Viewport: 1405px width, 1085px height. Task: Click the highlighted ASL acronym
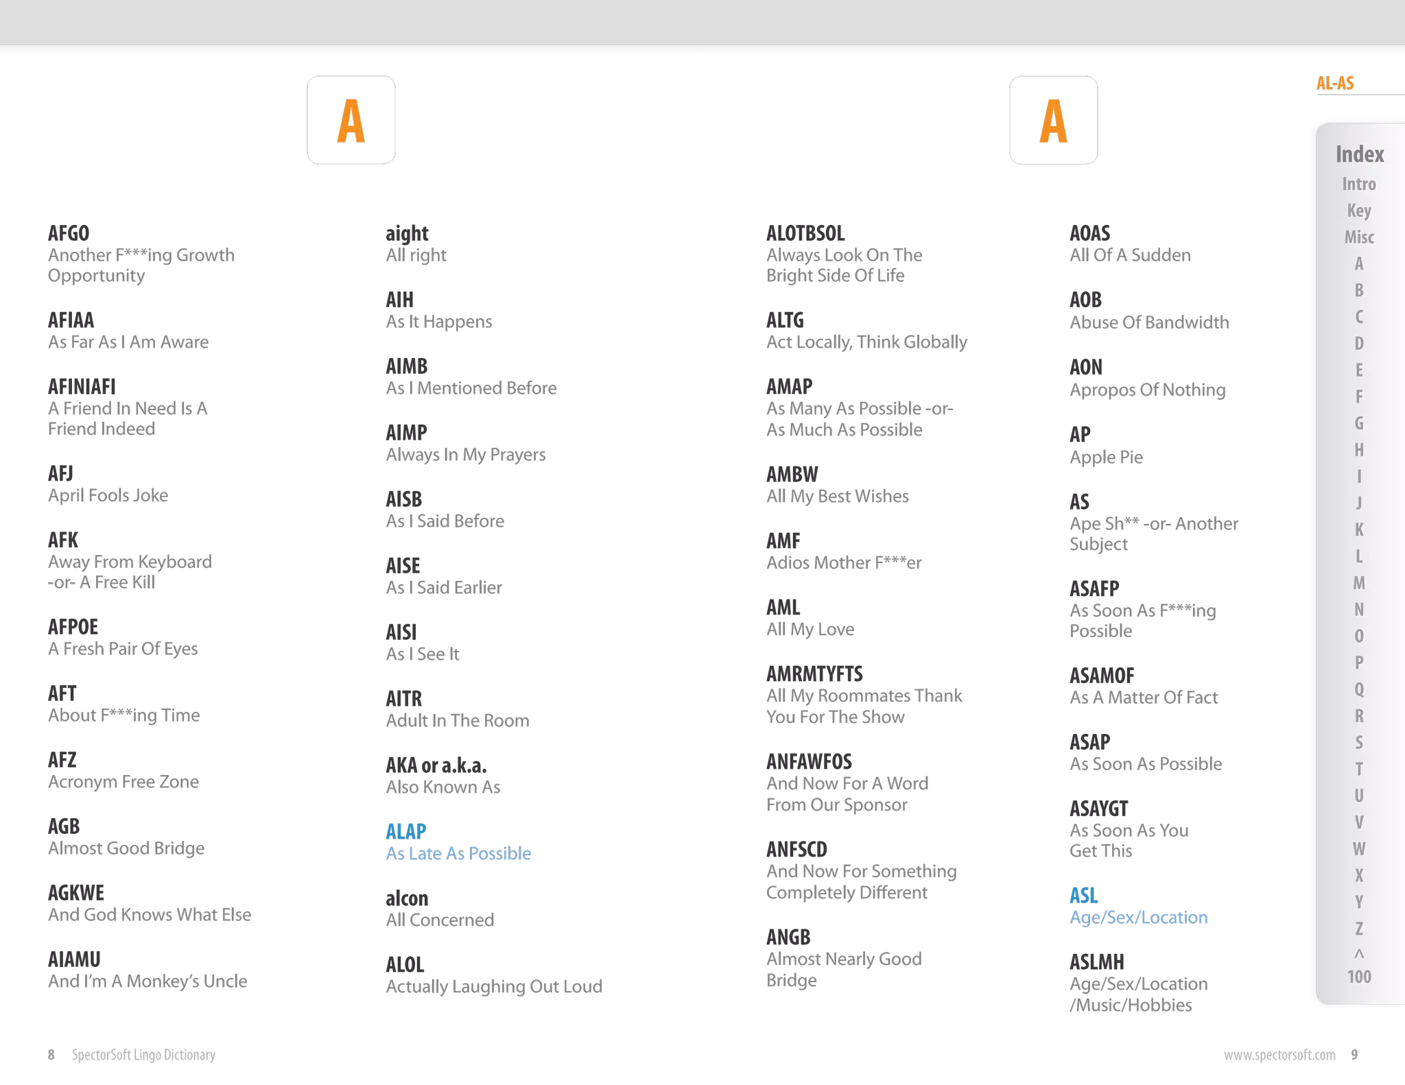coord(1083,895)
